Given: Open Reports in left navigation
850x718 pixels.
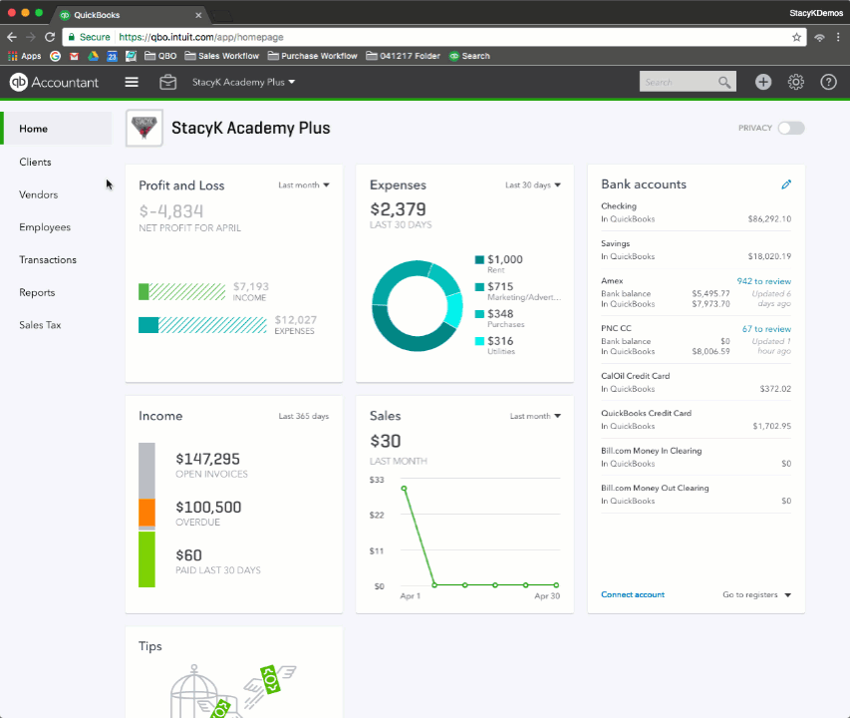Looking at the screenshot, I should [37, 292].
